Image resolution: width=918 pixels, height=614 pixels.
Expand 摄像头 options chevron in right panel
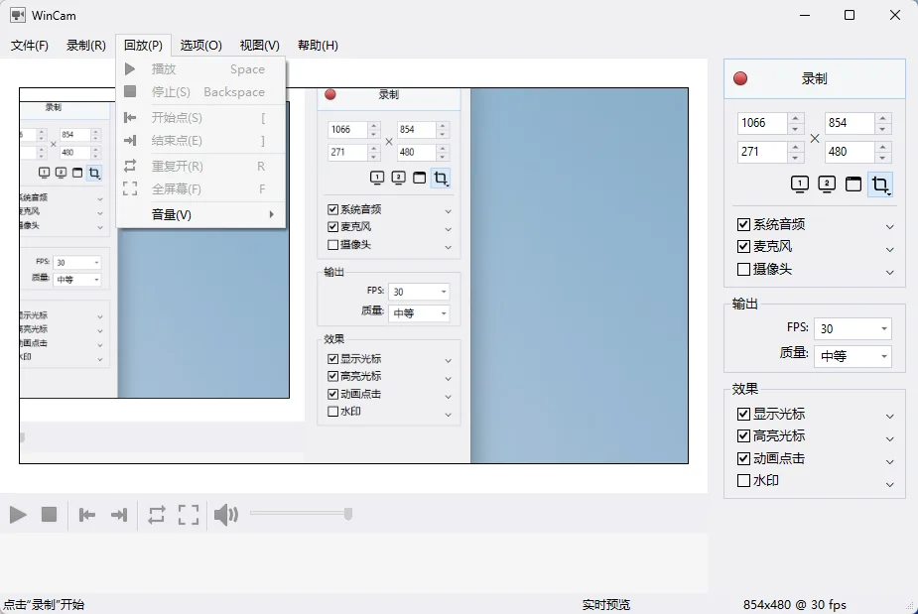890,272
